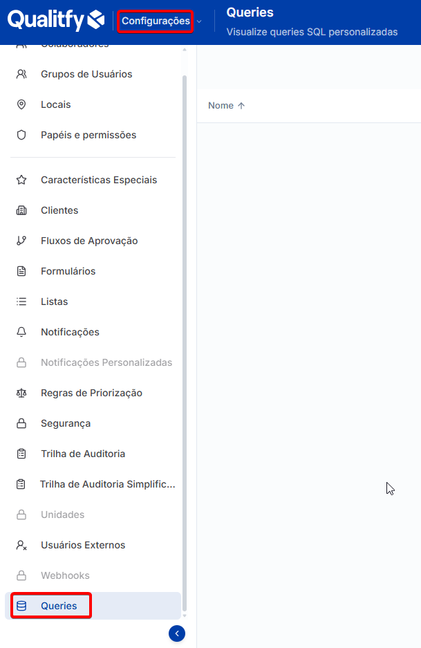Click the branch icon for Fluxos de Aprovação
421x648 pixels.
[x=21, y=241]
